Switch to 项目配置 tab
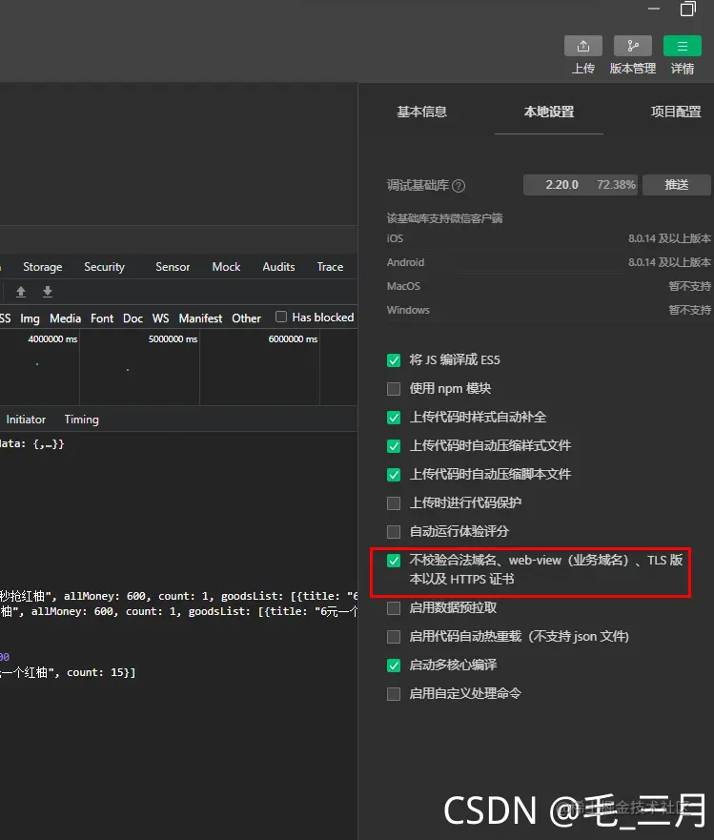 tap(676, 112)
